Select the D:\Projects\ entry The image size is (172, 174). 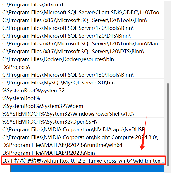(x=82, y=67)
